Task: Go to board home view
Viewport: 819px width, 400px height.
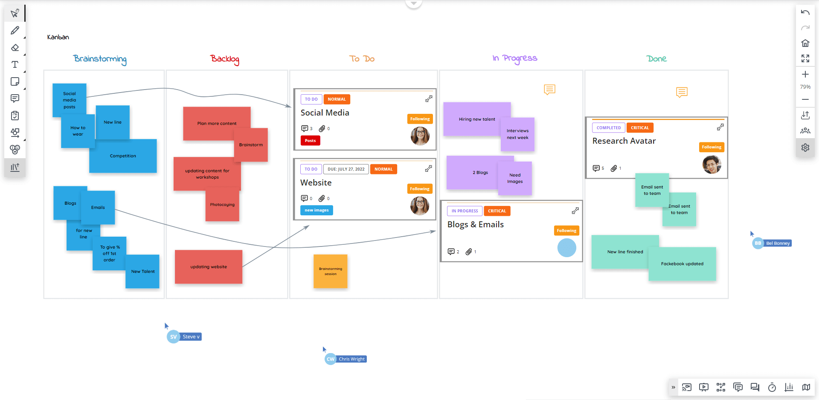Action: tap(805, 43)
